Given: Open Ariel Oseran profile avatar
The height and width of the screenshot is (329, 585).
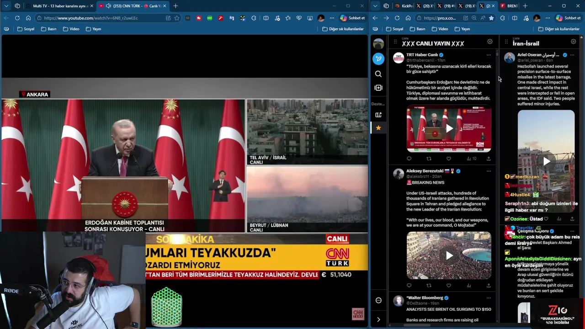Looking at the screenshot, I should (509, 58).
